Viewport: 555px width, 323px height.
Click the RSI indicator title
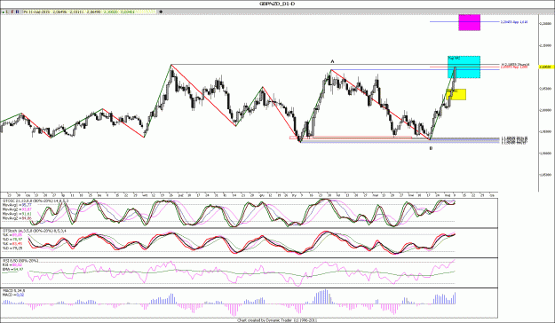20,261
